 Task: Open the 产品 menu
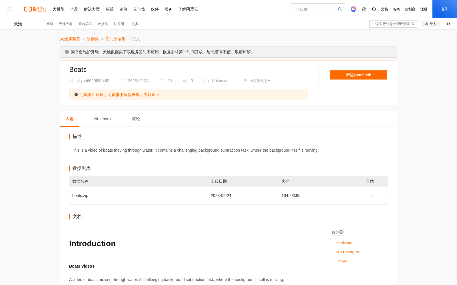[x=74, y=9]
